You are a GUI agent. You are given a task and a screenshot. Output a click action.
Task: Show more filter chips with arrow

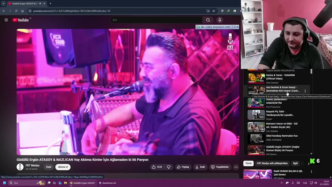pos(309,164)
